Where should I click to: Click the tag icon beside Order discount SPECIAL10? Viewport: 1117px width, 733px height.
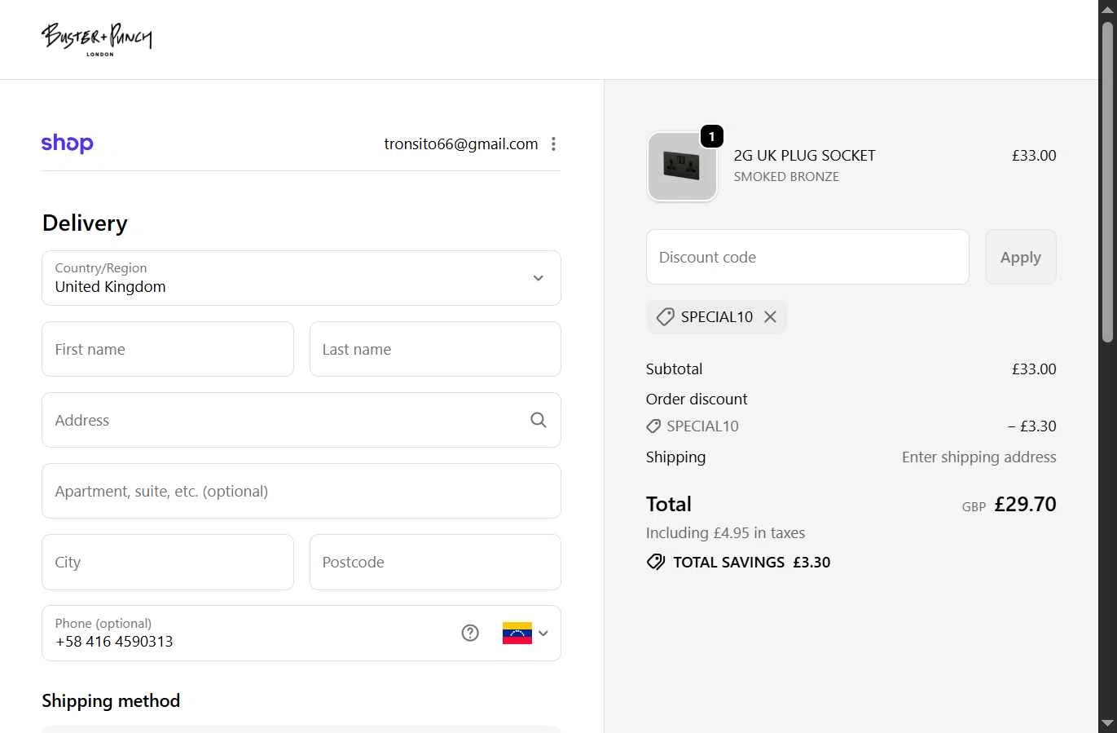(x=653, y=426)
